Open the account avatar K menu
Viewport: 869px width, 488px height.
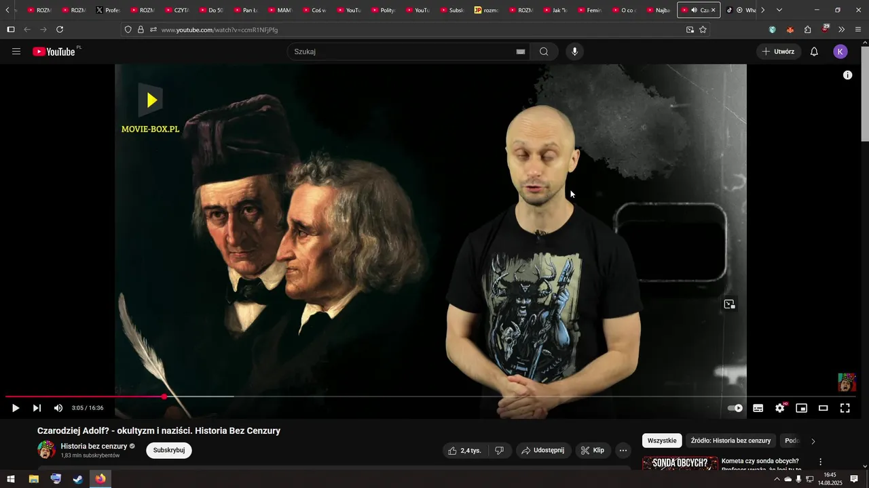tap(840, 52)
